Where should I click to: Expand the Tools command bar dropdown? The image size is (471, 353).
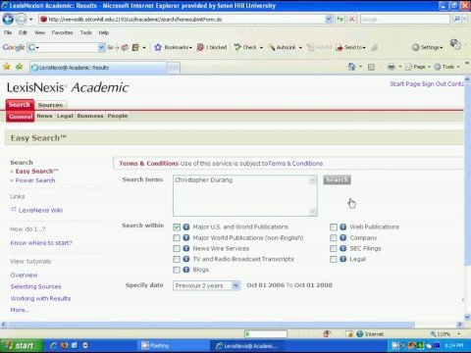coord(458,67)
